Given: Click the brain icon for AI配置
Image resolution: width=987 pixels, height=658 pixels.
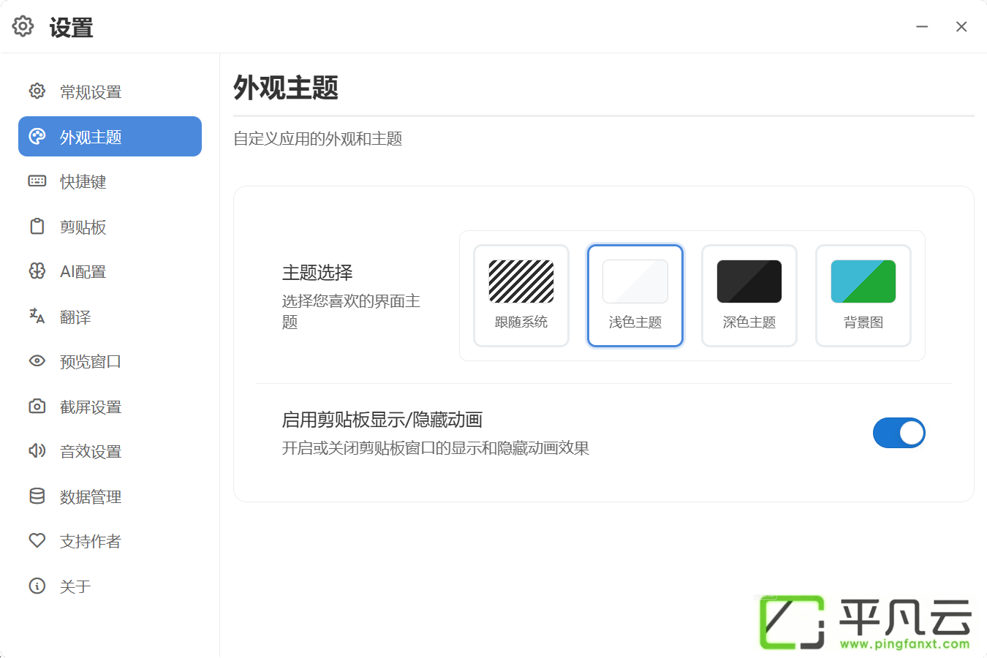Looking at the screenshot, I should (37, 271).
